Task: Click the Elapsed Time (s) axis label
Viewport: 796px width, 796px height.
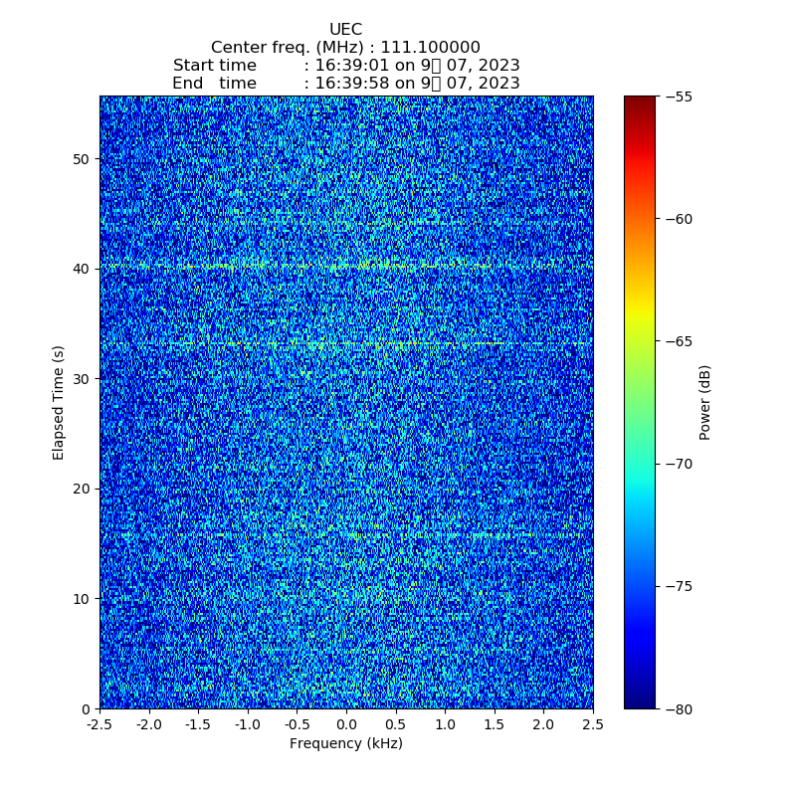Action: [x=59, y=402]
